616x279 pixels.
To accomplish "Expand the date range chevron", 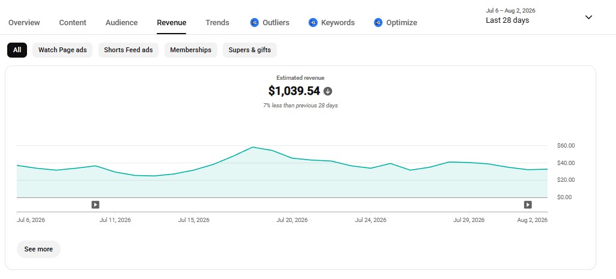I will (588, 17).
